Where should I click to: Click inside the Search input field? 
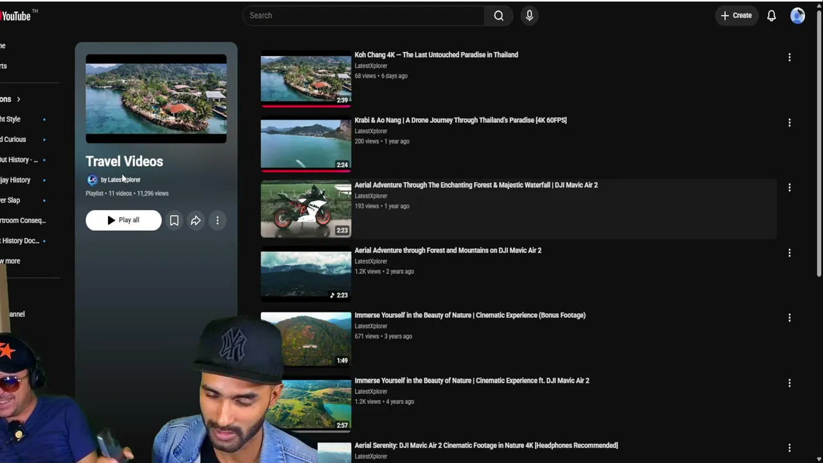pos(363,15)
